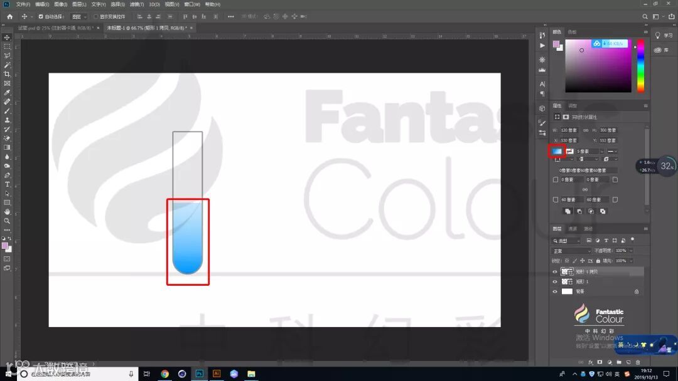
Task: Open the Auto-Select layer/group dropdown
Action: pos(78,16)
